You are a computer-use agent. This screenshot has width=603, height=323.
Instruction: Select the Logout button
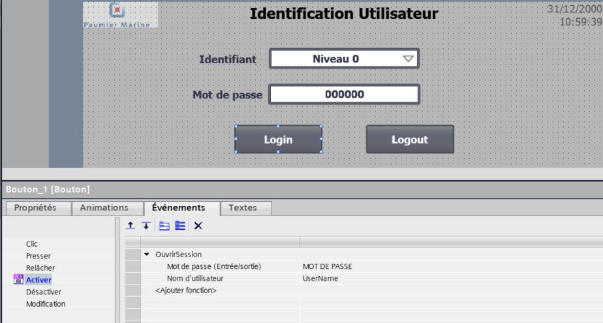click(x=409, y=139)
